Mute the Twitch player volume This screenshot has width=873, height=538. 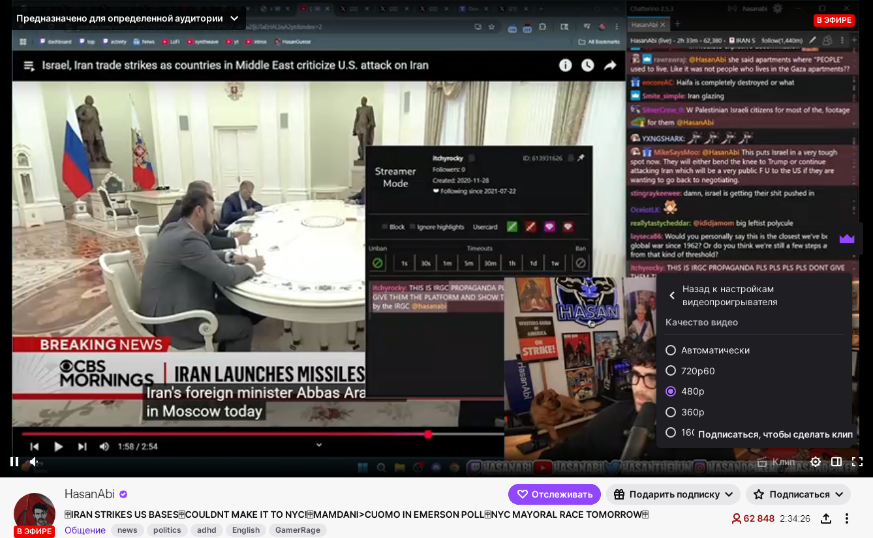(35, 462)
